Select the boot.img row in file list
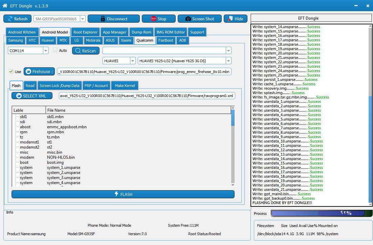Image resolution: width=373 pixels, height=245 pixels. pyautogui.click(x=55, y=162)
